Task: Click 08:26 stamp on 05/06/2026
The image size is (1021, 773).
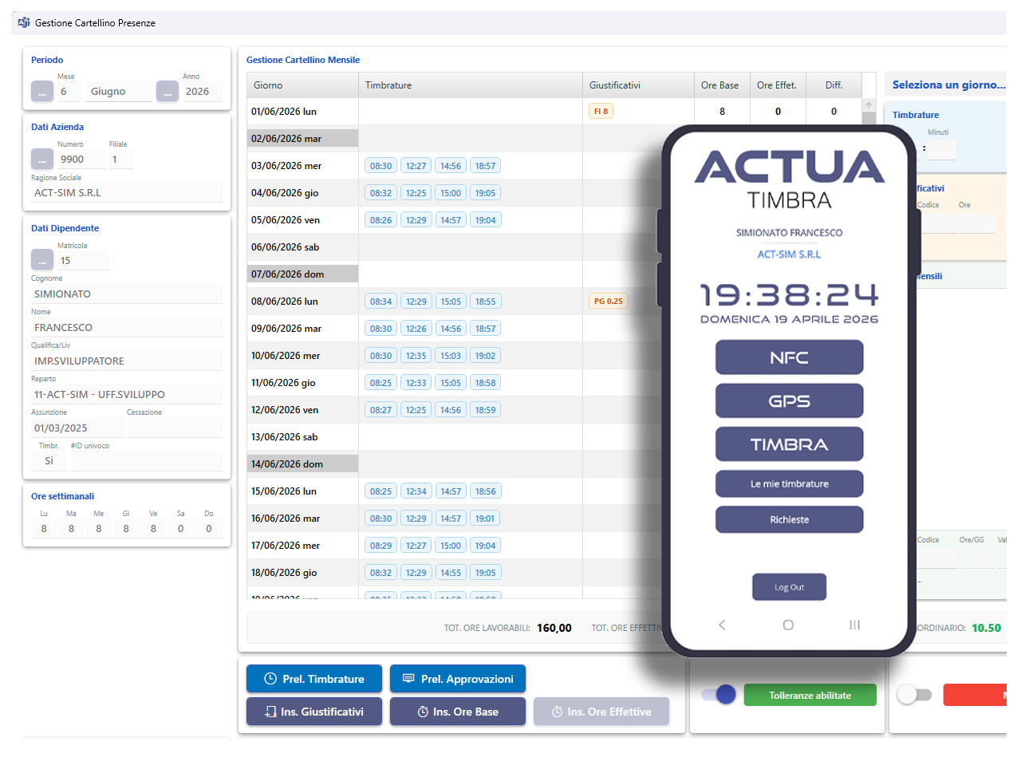Action: click(x=380, y=220)
